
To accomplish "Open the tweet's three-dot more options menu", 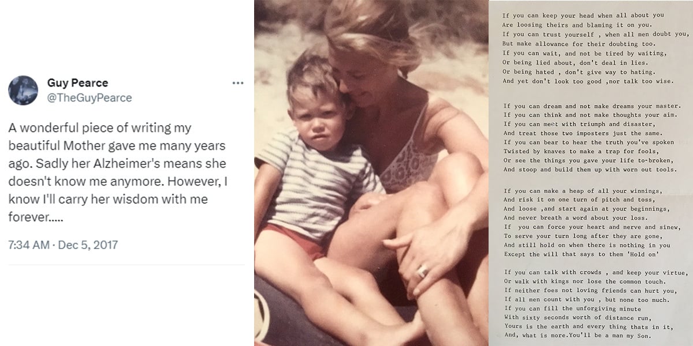I will pos(238,83).
